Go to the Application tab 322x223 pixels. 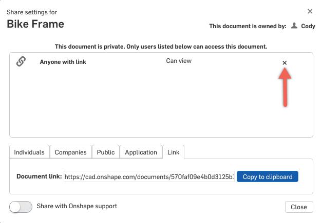pyautogui.click(x=141, y=152)
